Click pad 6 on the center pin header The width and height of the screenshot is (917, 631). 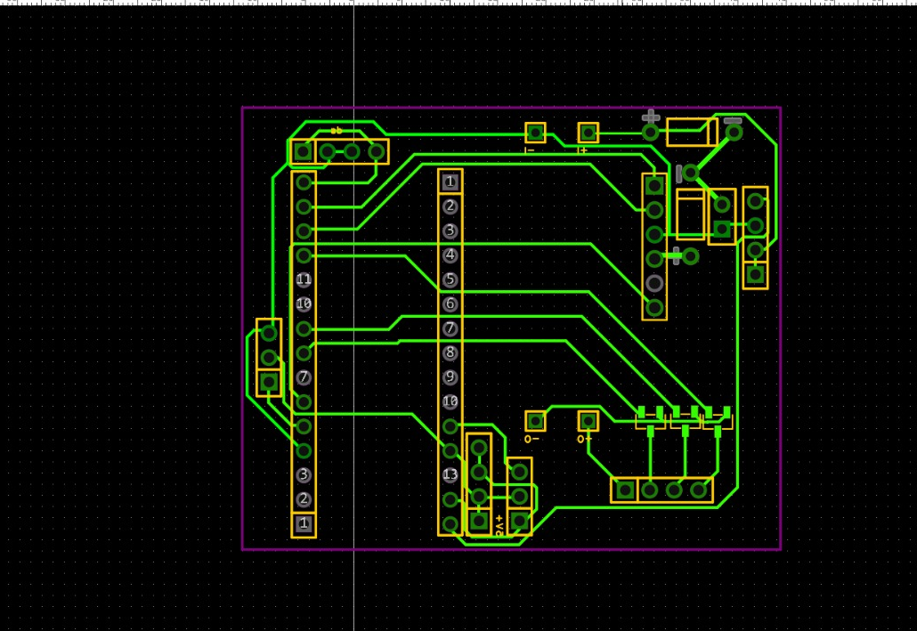(x=450, y=304)
